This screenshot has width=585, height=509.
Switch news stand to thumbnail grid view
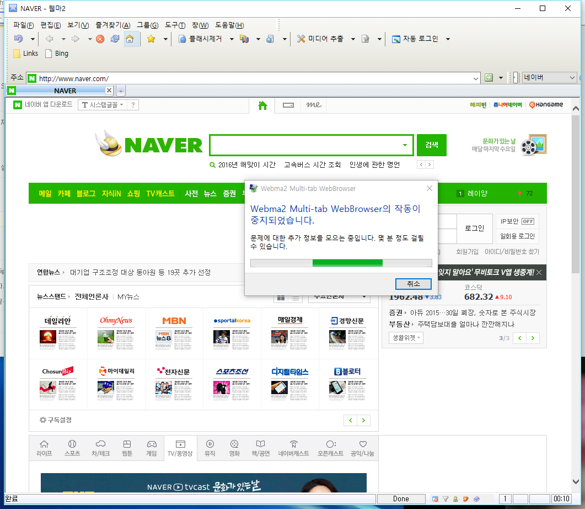281,298
